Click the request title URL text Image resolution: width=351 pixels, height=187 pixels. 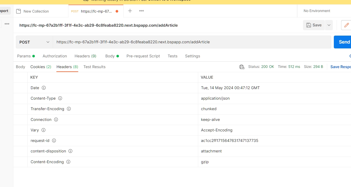point(98,25)
